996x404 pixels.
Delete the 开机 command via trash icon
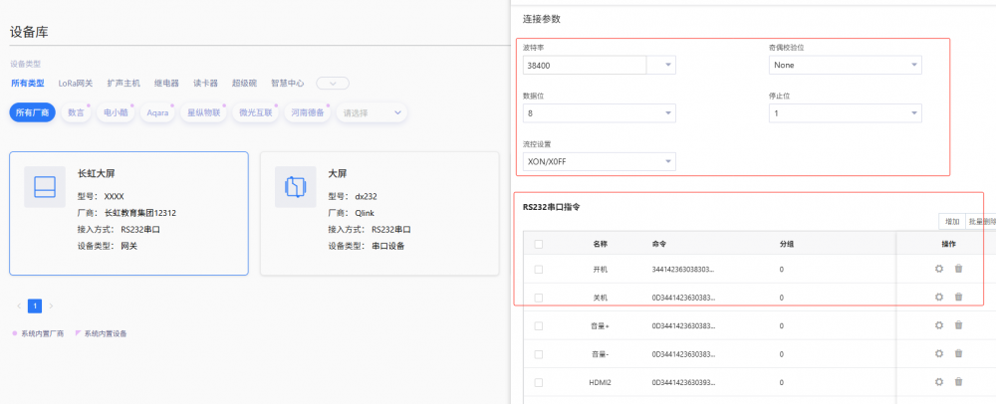pos(958,269)
